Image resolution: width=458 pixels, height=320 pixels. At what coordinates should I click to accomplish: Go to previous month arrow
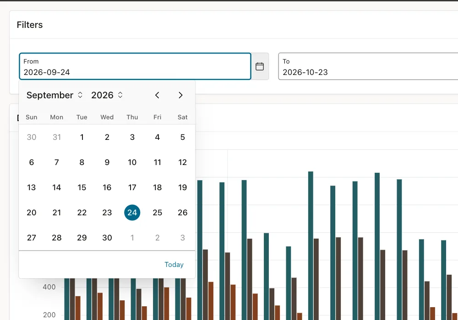pyautogui.click(x=157, y=95)
